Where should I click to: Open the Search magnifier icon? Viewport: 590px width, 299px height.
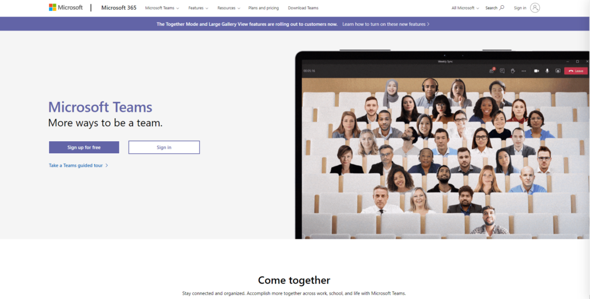pyautogui.click(x=502, y=7)
